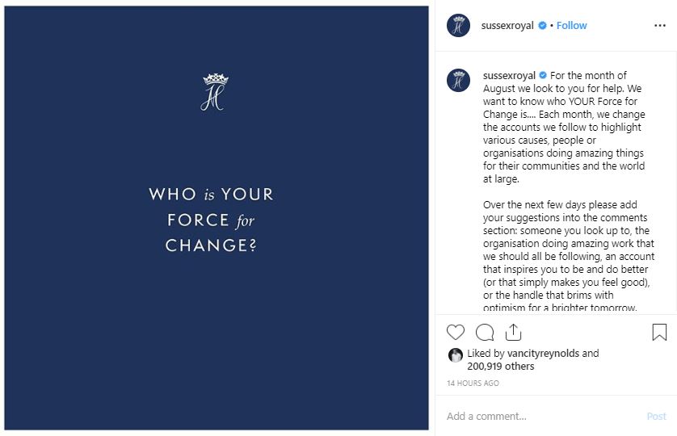
Task: Save the post with the bookmark icon
Action: (659, 332)
